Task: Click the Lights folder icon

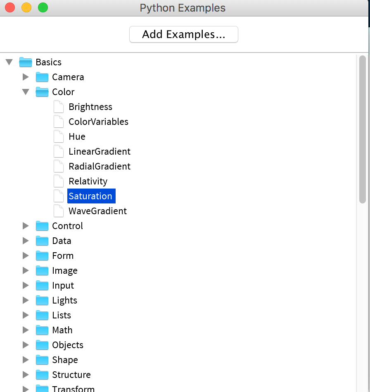Action: [x=42, y=300]
